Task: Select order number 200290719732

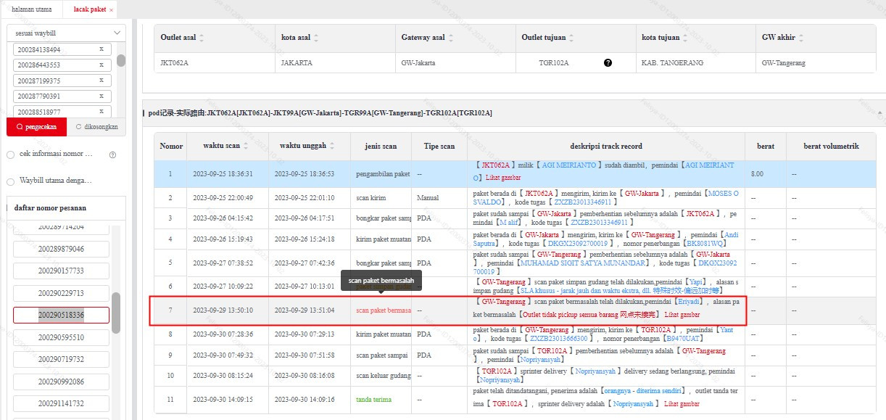Action: click(x=61, y=359)
